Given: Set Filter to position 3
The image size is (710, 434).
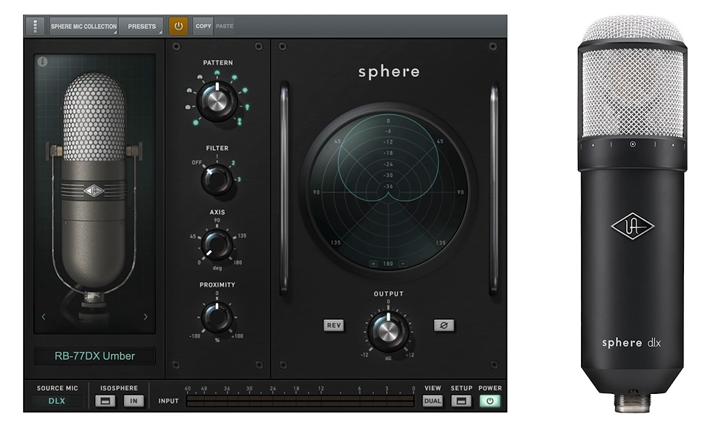Looking at the screenshot, I should 239,180.
